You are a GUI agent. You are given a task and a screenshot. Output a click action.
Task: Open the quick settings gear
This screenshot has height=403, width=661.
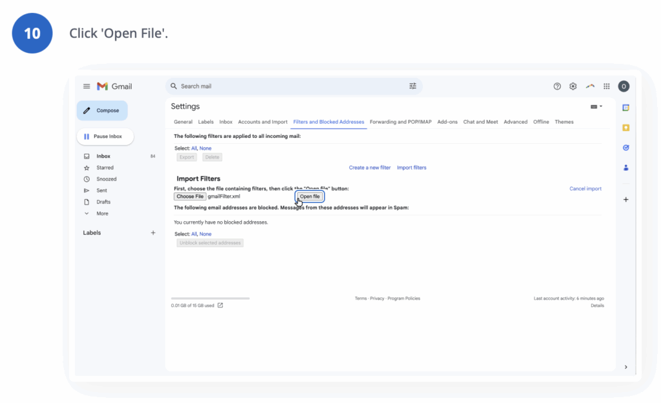pyautogui.click(x=573, y=86)
